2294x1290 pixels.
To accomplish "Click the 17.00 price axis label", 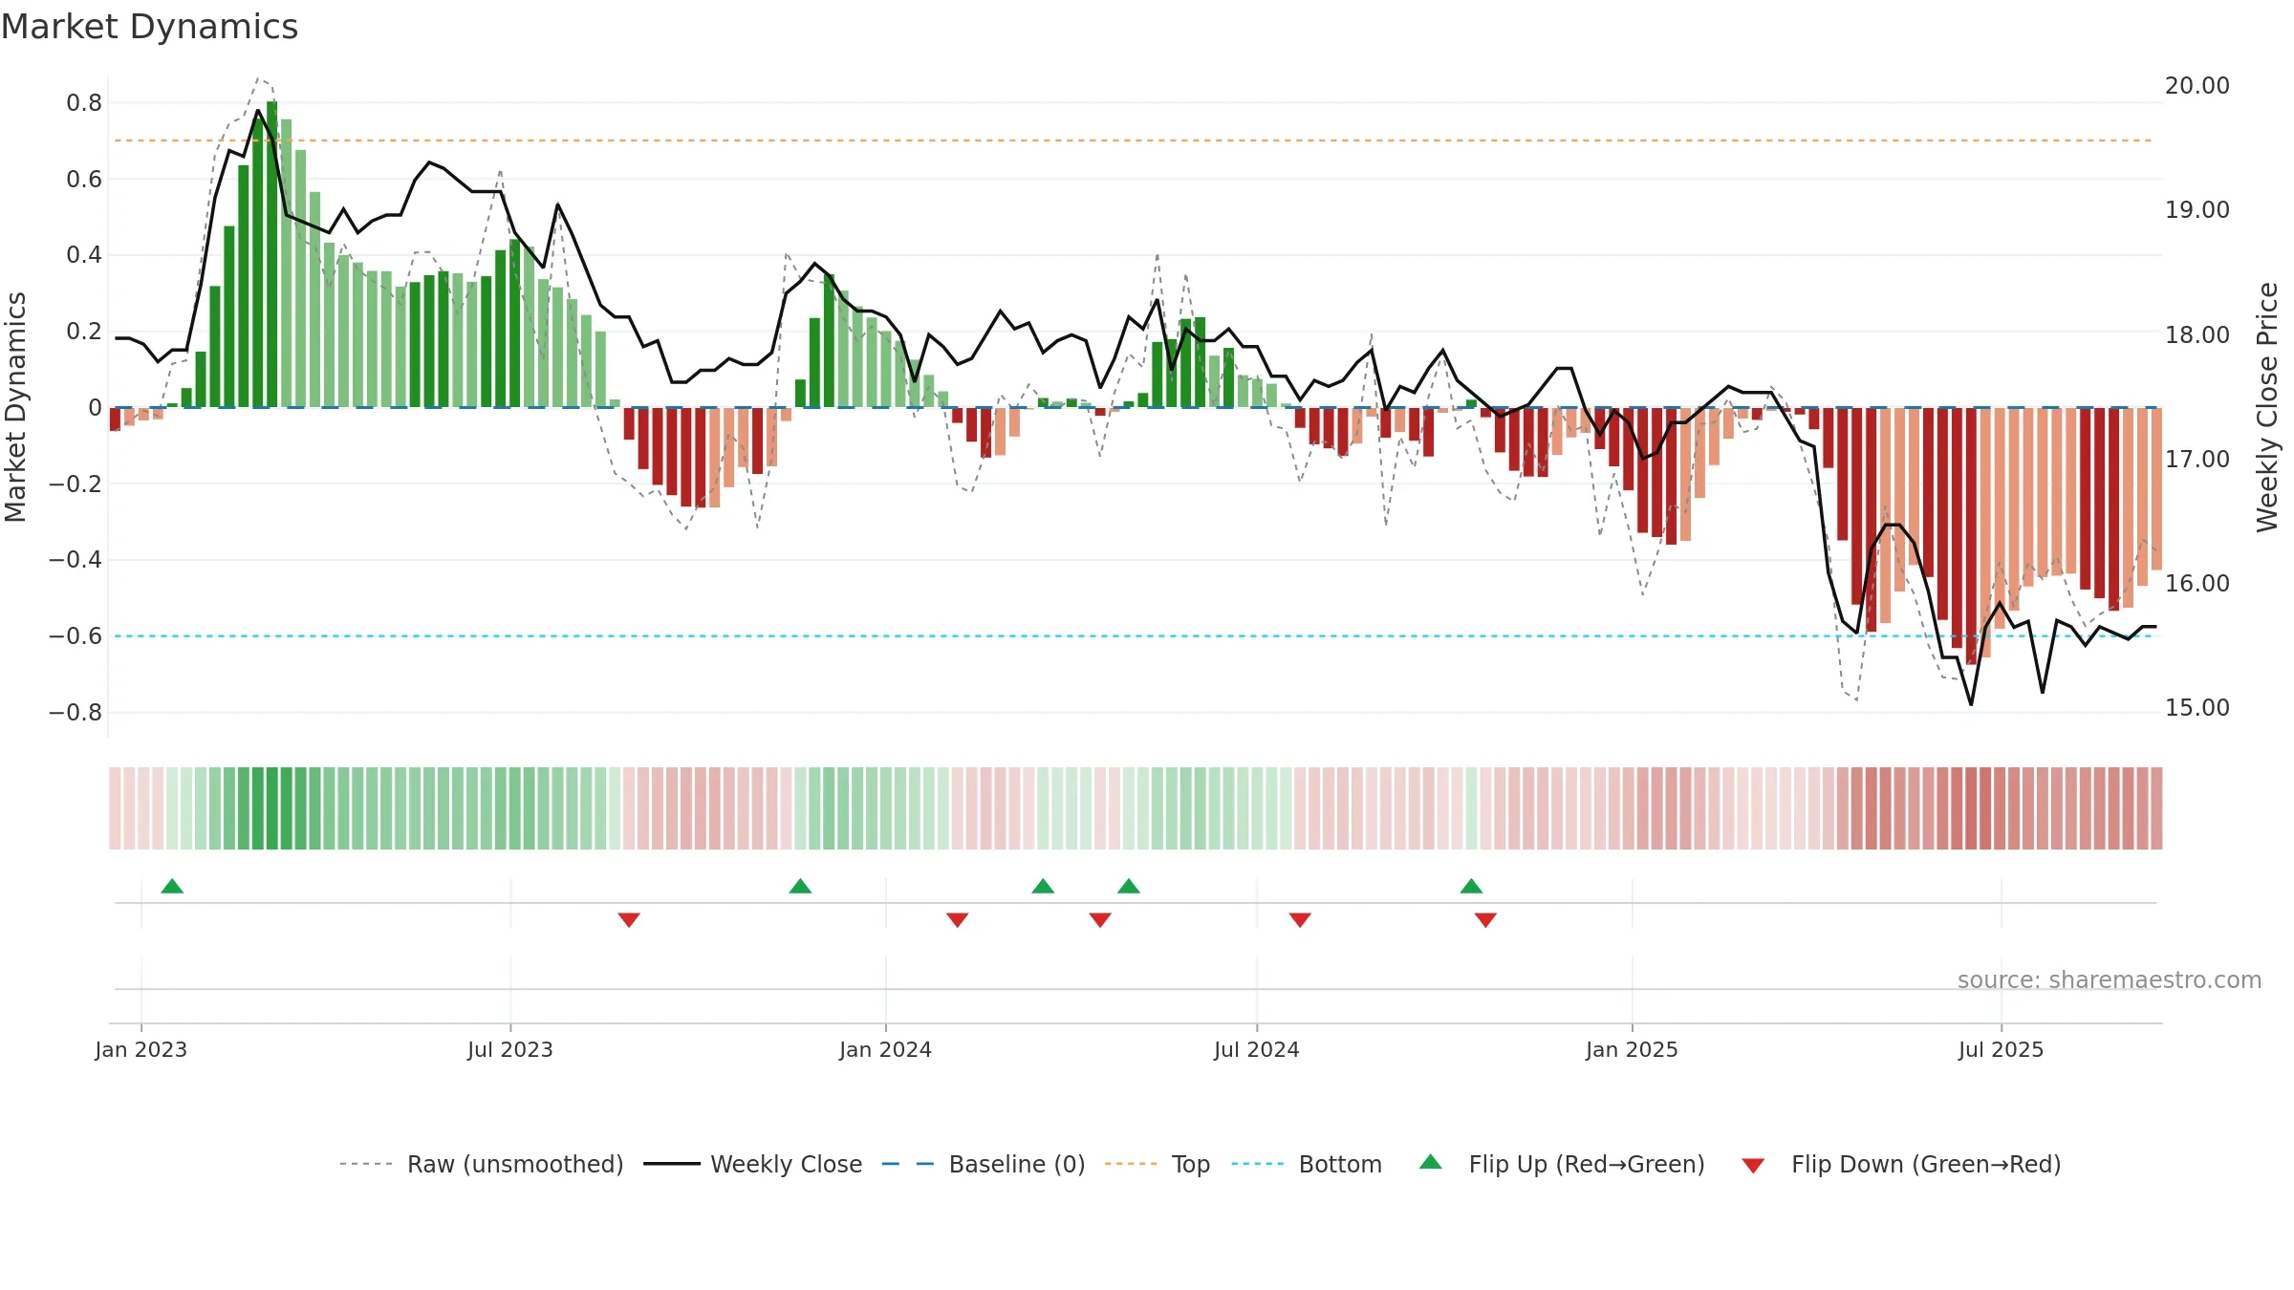I will tap(2197, 460).
